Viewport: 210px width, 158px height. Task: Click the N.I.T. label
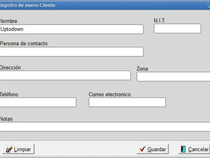[x=160, y=21]
